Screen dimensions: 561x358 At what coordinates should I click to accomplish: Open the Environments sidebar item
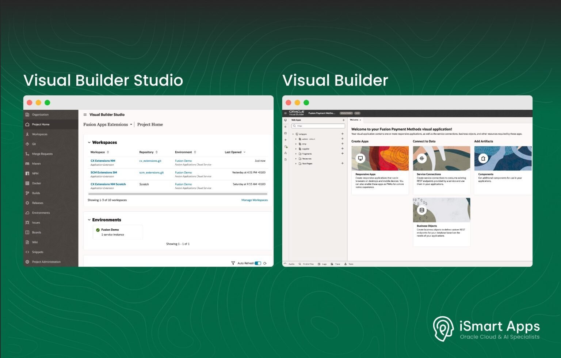pyautogui.click(x=51, y=213)
